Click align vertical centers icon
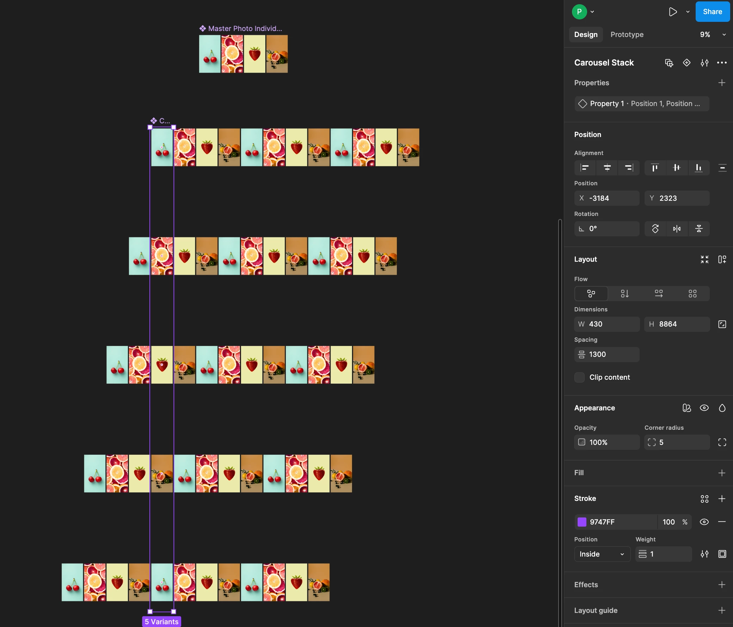 click(676, 168)
